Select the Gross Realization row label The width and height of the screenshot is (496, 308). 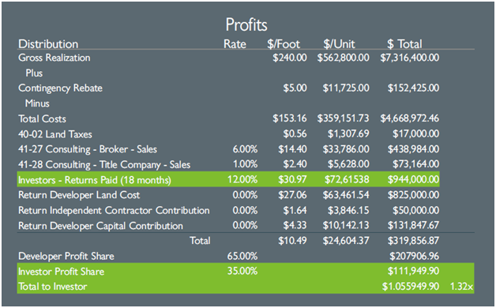[54, 58]
